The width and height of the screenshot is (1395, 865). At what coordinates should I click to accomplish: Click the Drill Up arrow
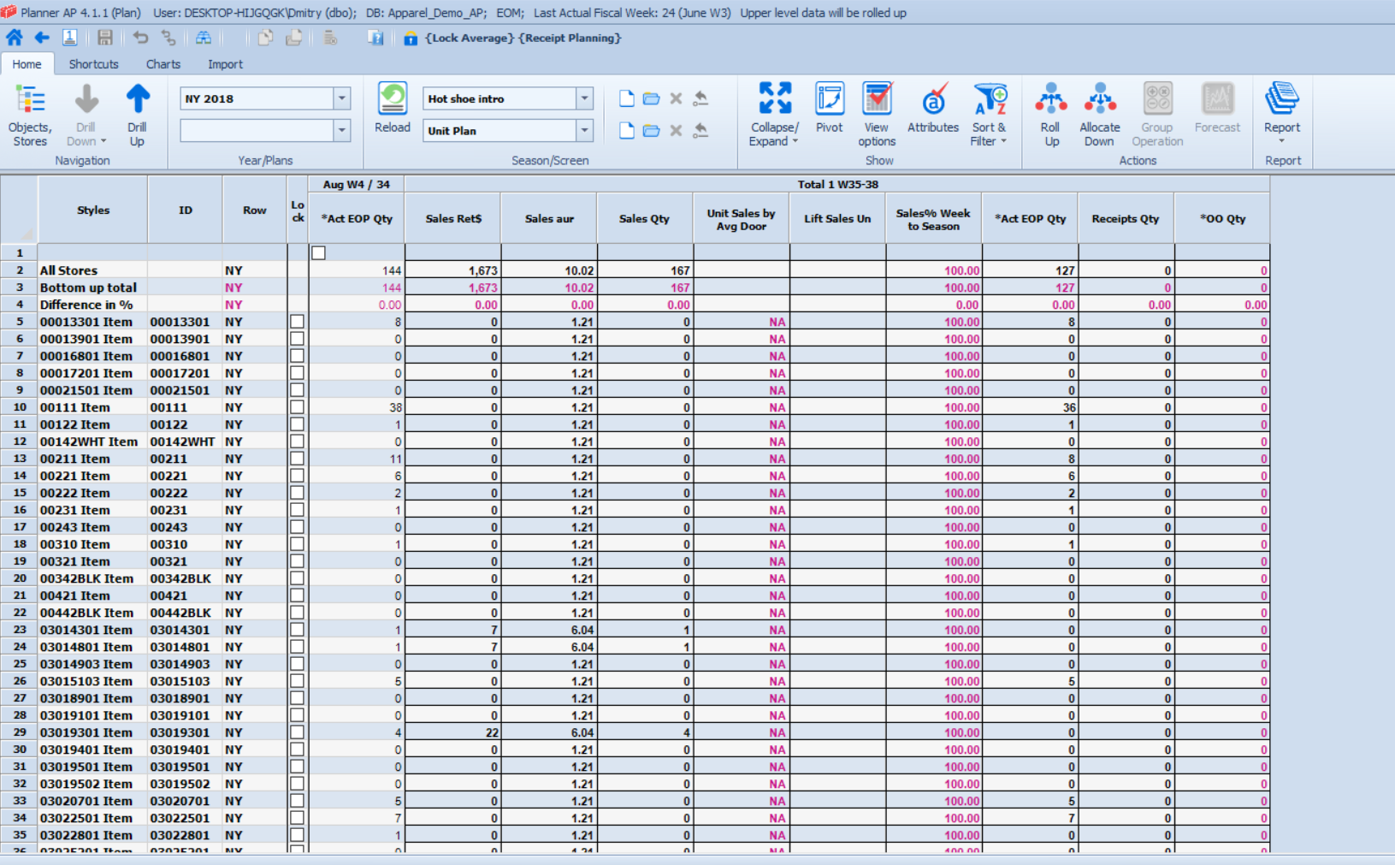coord(137,99)
